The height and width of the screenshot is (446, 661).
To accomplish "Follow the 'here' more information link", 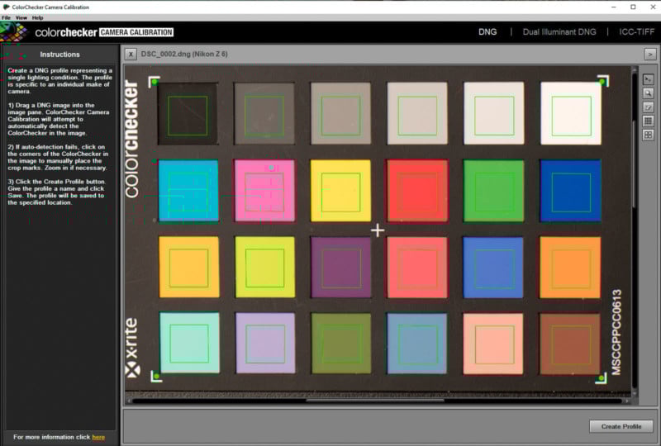I will pos(98,437).
